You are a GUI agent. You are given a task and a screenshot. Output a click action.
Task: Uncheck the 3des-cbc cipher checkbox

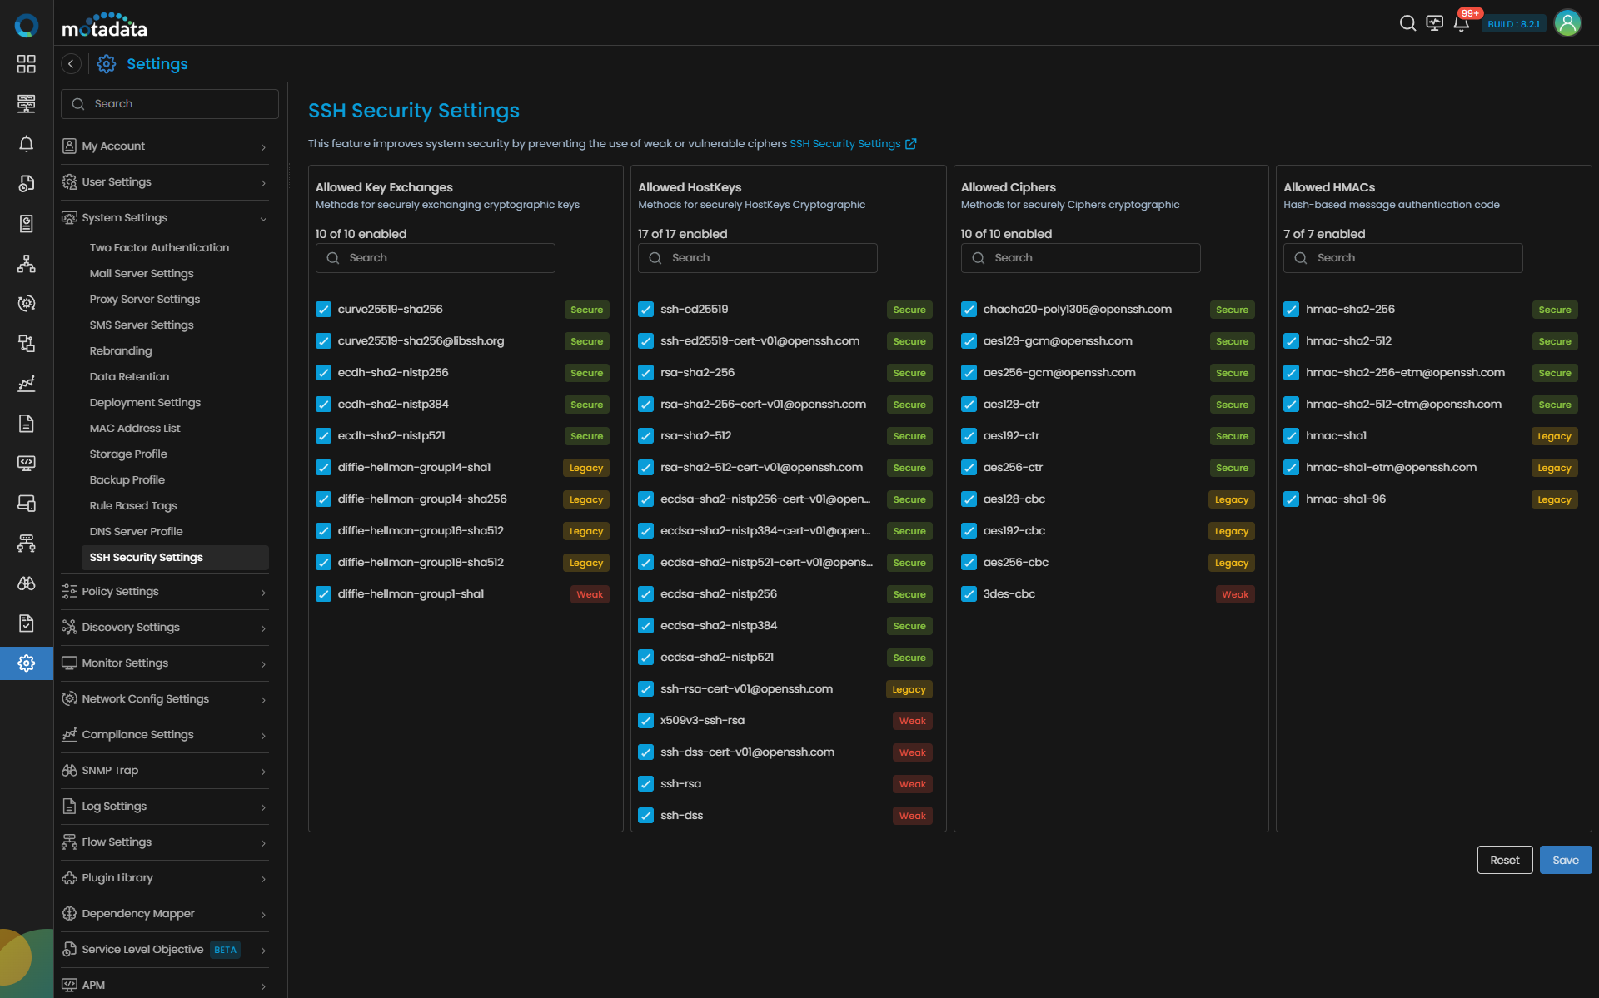pyautogui.click(x=969, y=594)
